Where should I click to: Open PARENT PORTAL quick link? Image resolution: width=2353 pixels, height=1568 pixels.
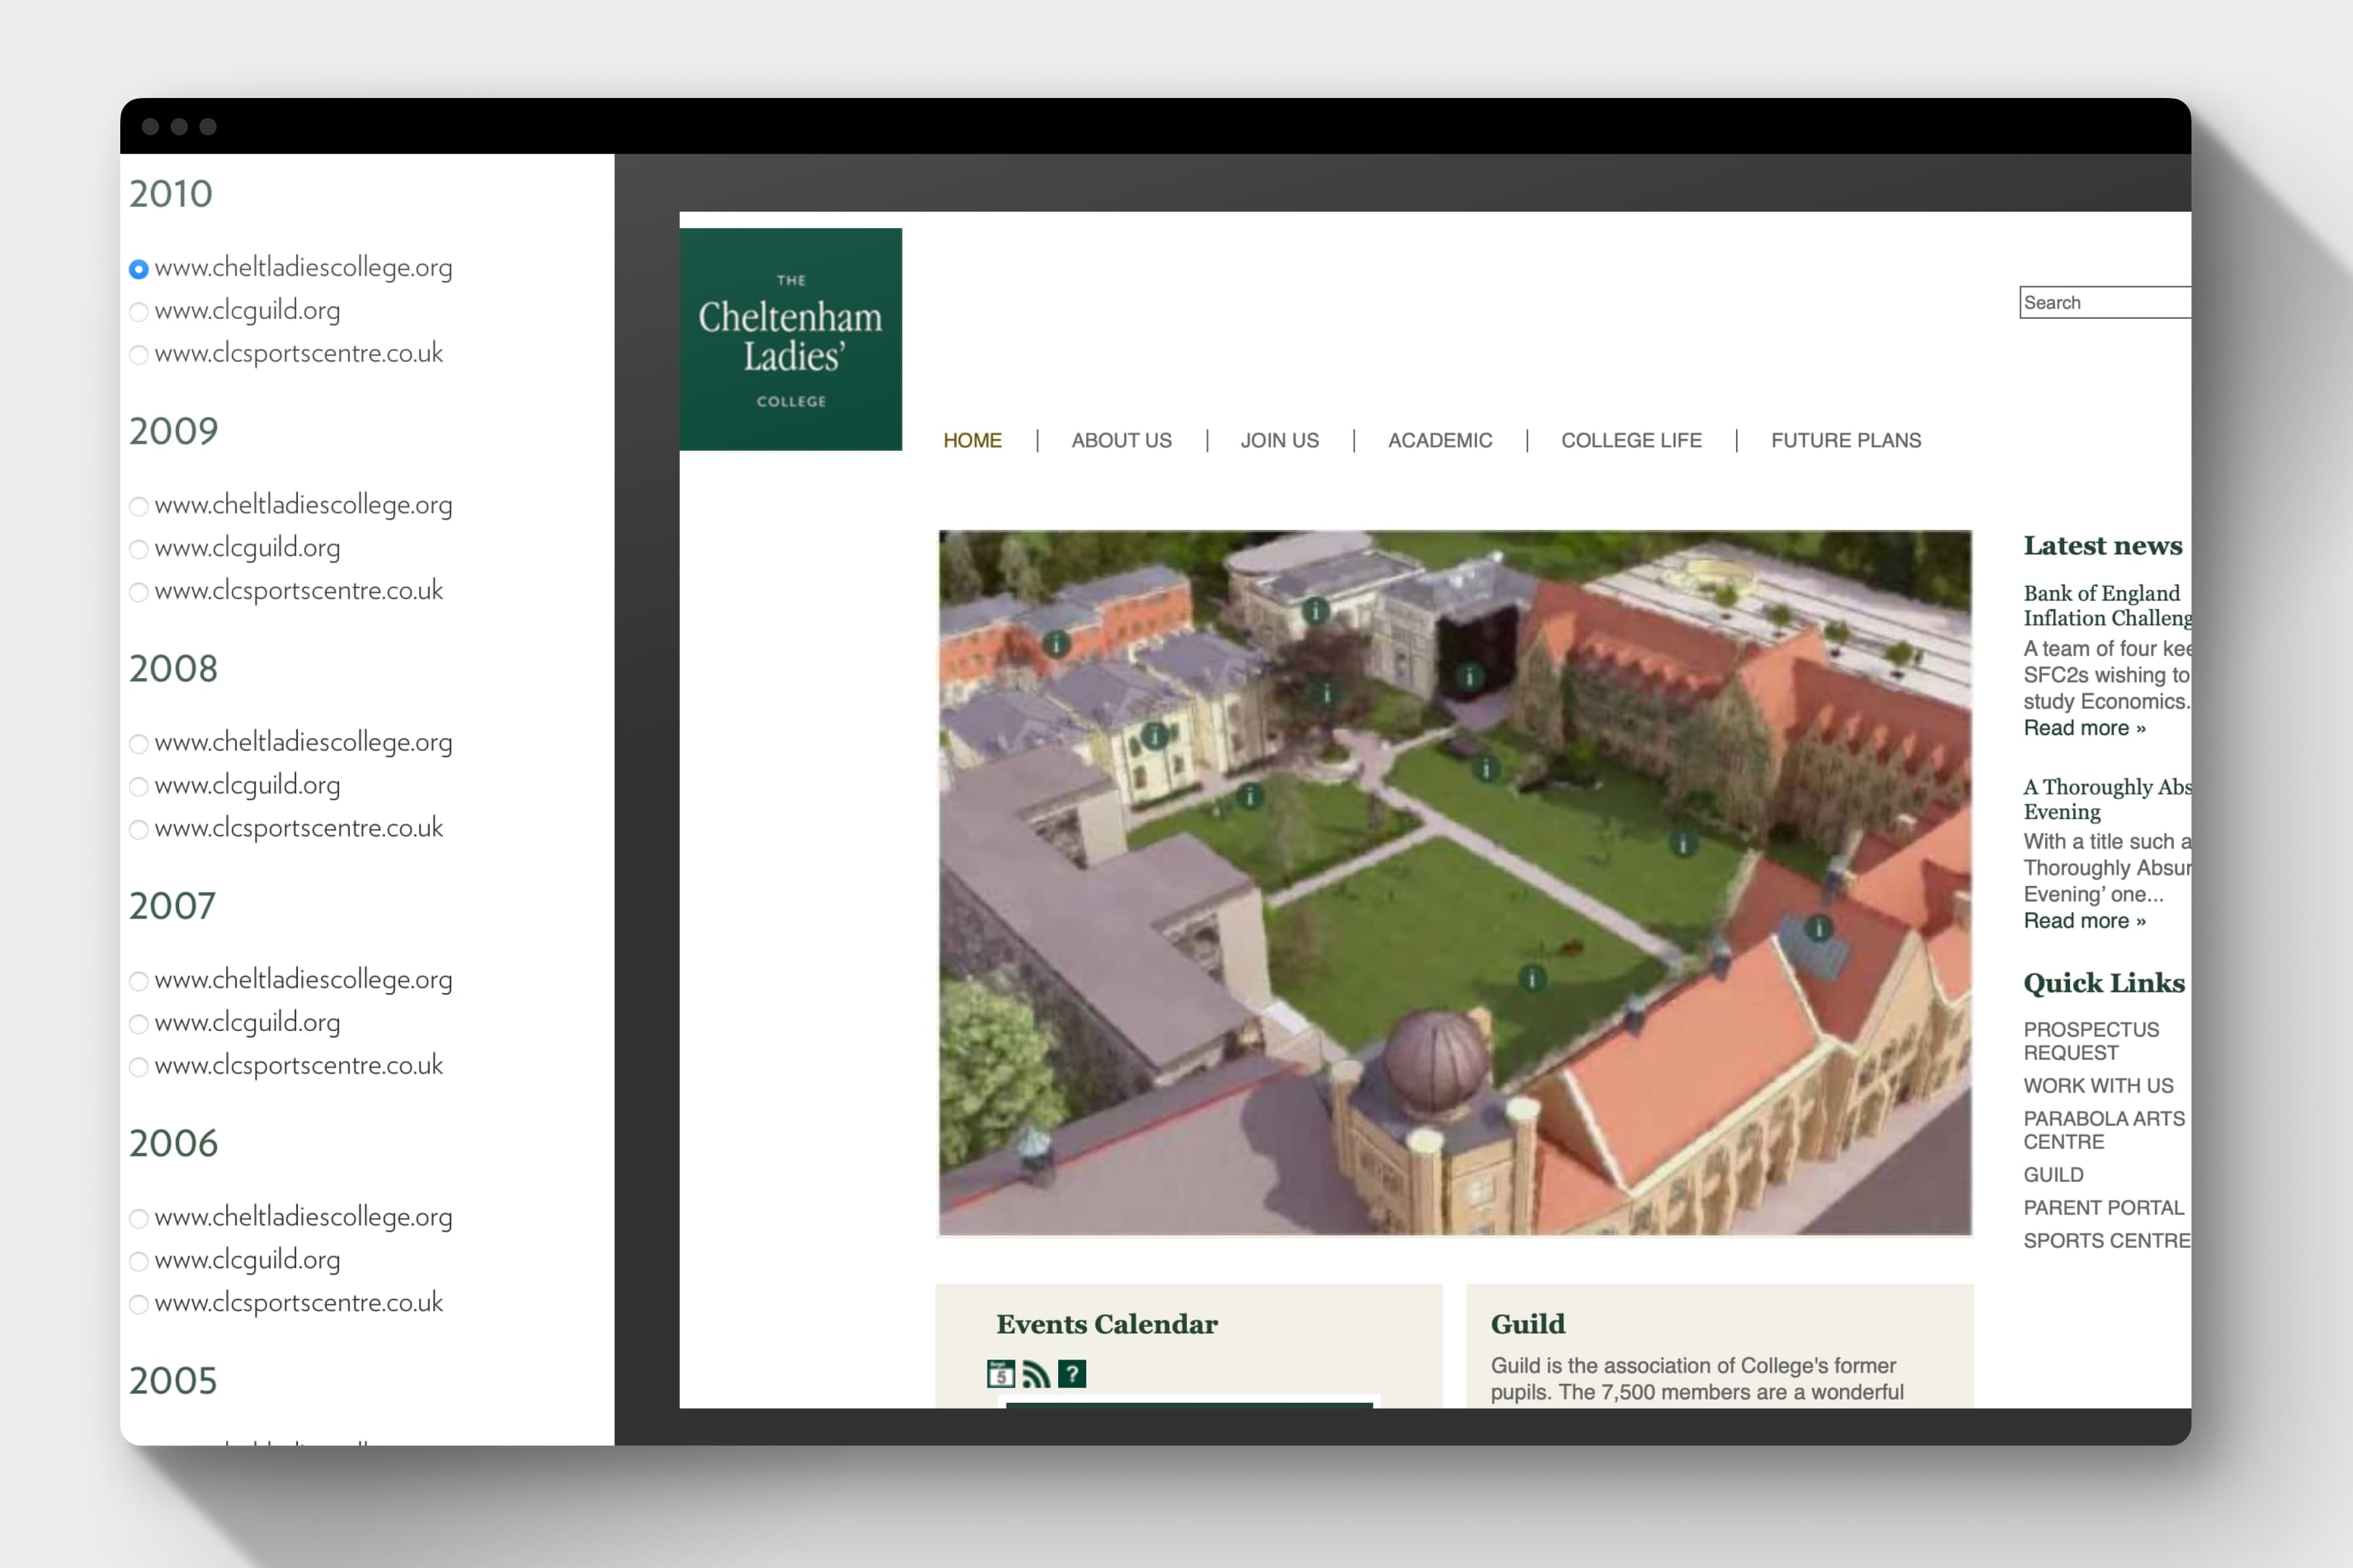click(x=2103, y=1208)
